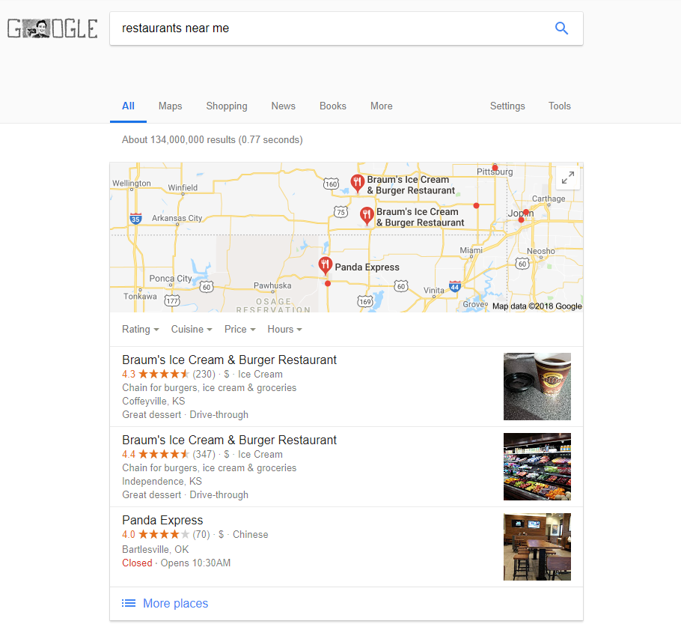Image resolution: width=681 pixels, height=639 pixels.
Task: Expand the map with the fullscreen arrows icon
Action: pyautogui.click(x=568, y=178)
